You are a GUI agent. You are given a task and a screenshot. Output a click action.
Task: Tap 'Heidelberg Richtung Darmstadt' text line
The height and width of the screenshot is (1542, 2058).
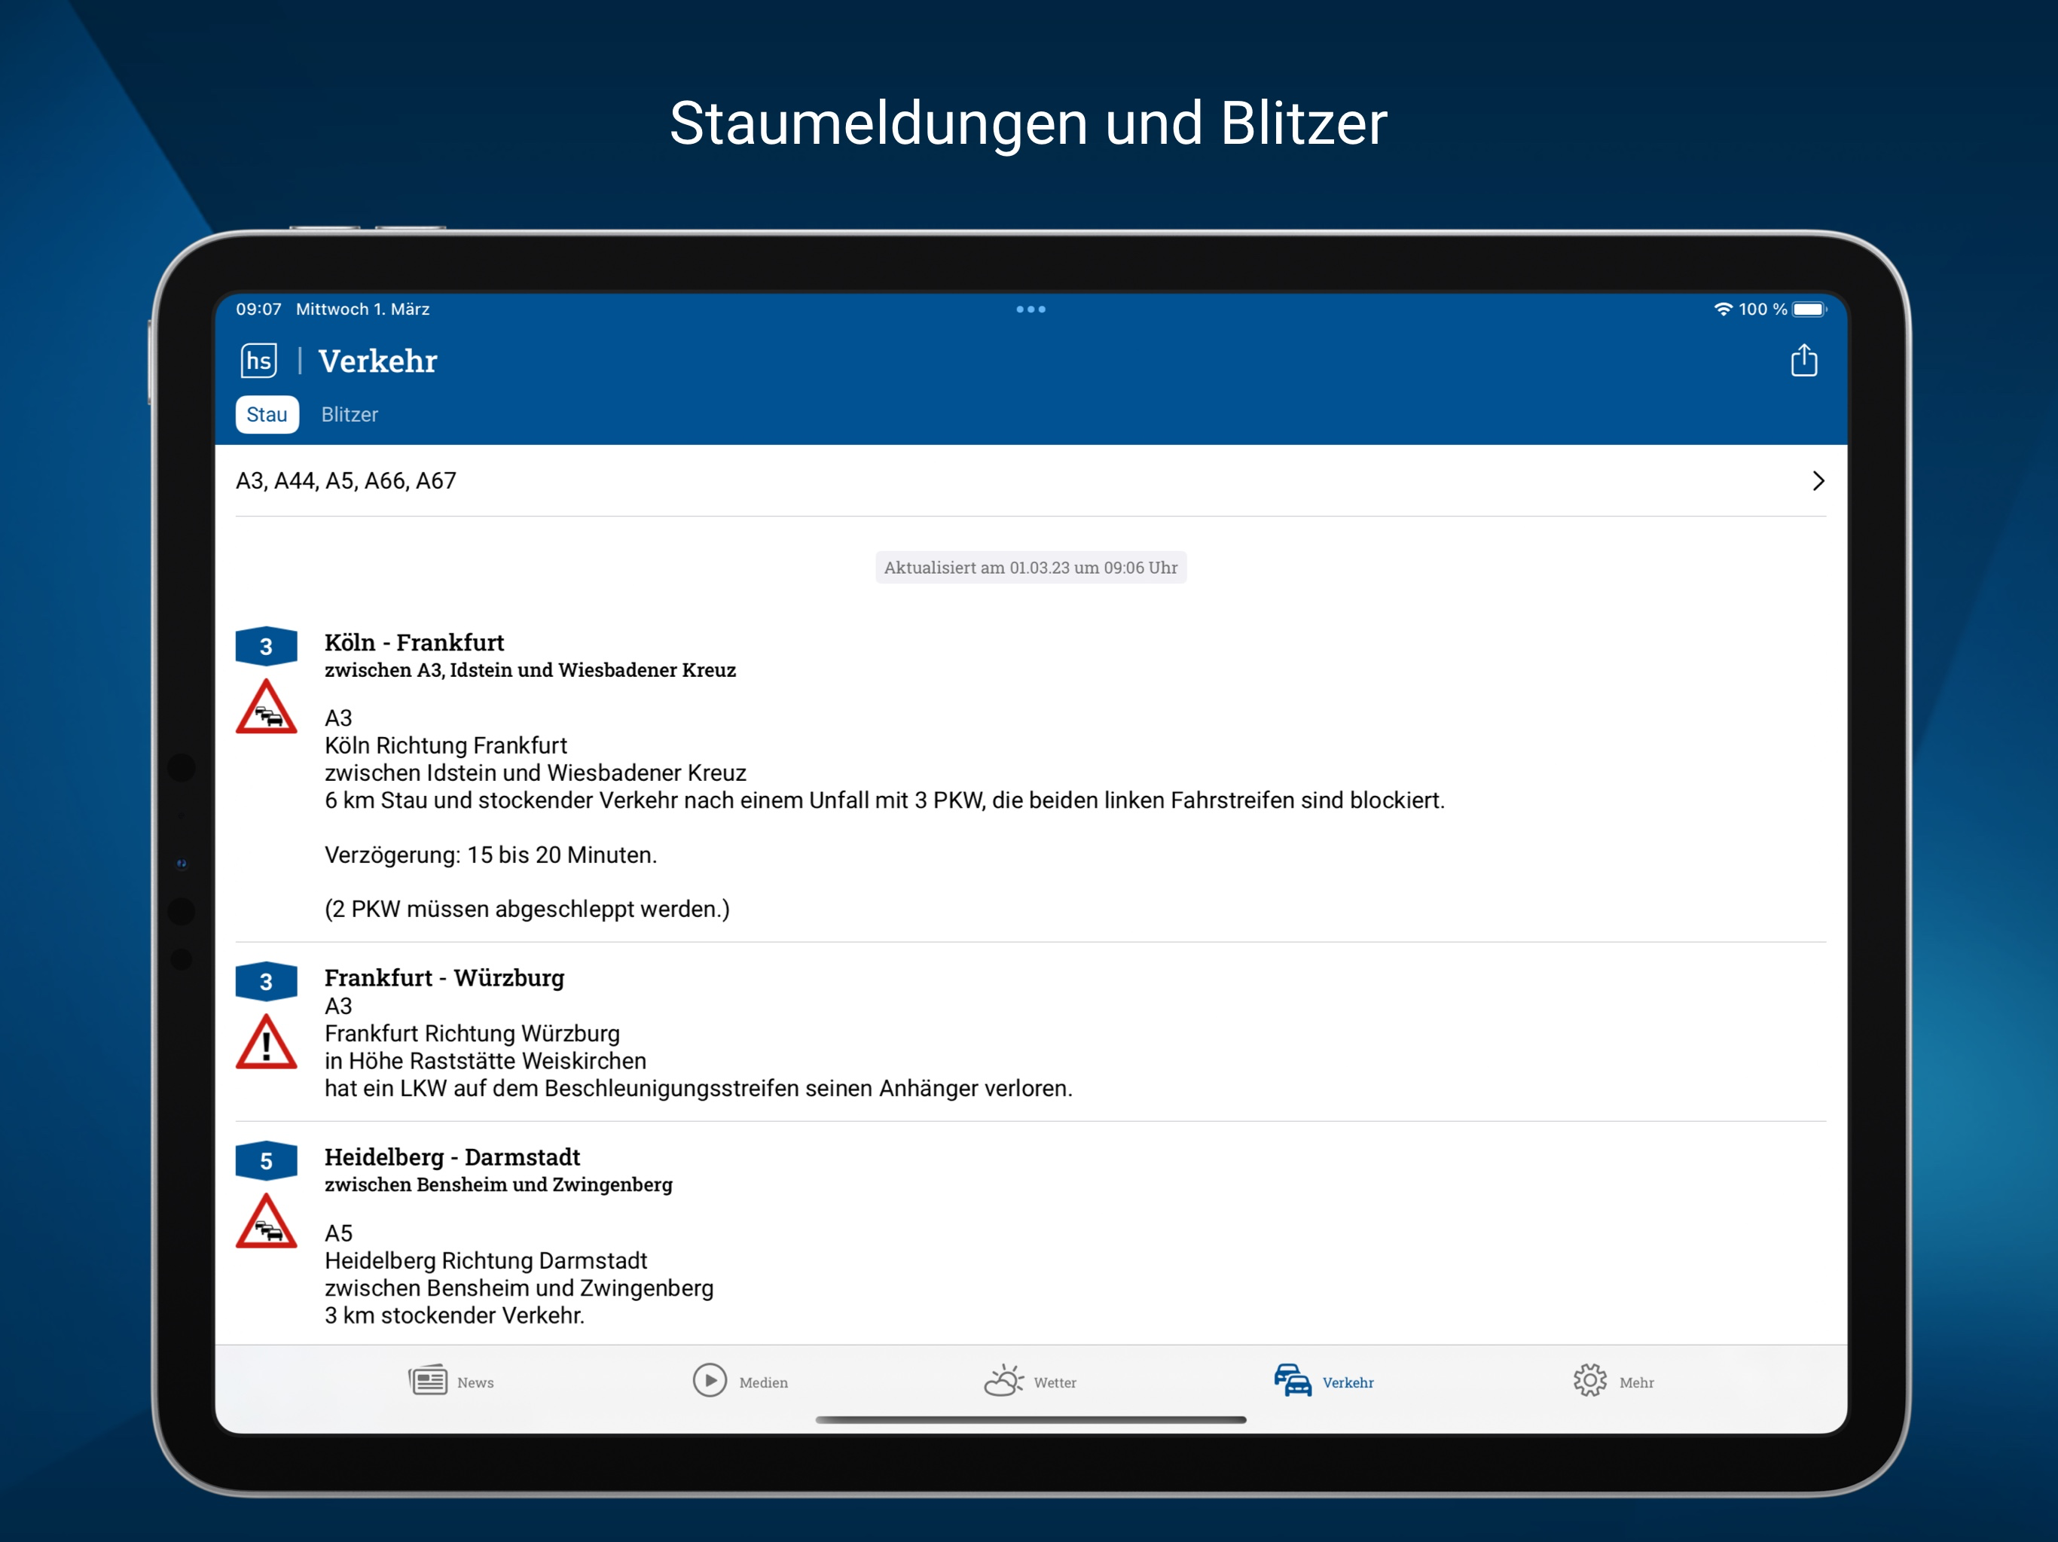[486, 1260]
